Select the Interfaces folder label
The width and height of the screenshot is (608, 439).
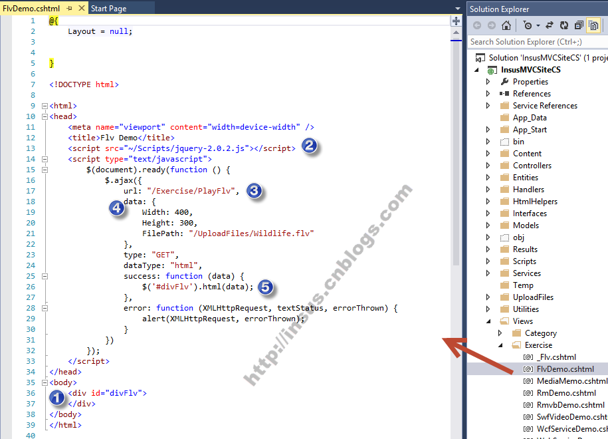(530, 214)
